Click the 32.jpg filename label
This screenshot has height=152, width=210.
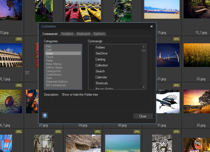pos(201,125)
